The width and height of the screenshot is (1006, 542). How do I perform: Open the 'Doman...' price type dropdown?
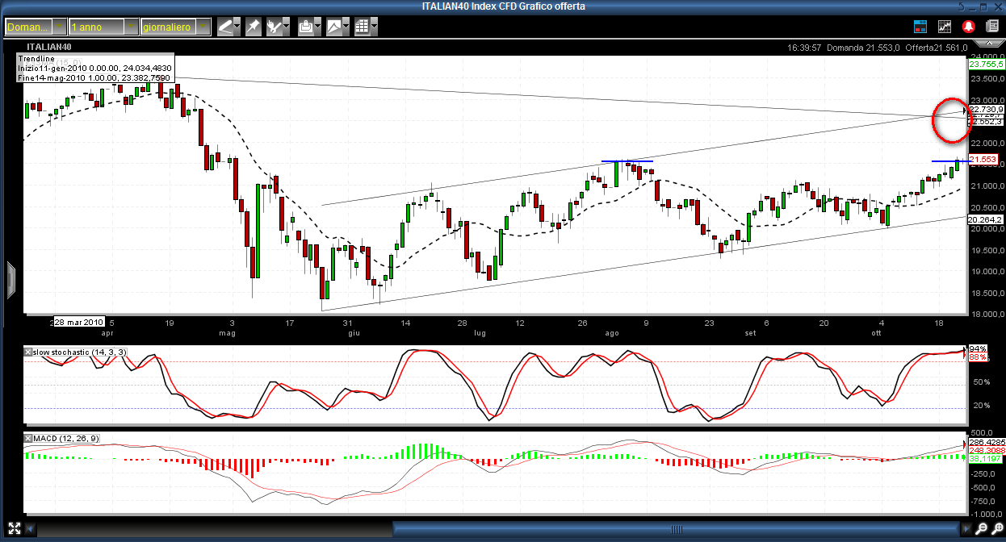[35, 27]
